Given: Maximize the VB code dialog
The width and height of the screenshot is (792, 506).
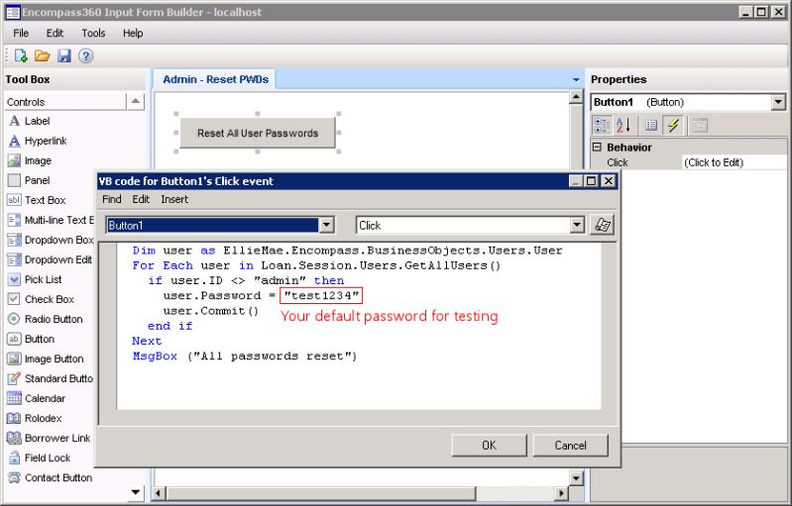Looking at the screenshot, I should click(x=592, y=180).
